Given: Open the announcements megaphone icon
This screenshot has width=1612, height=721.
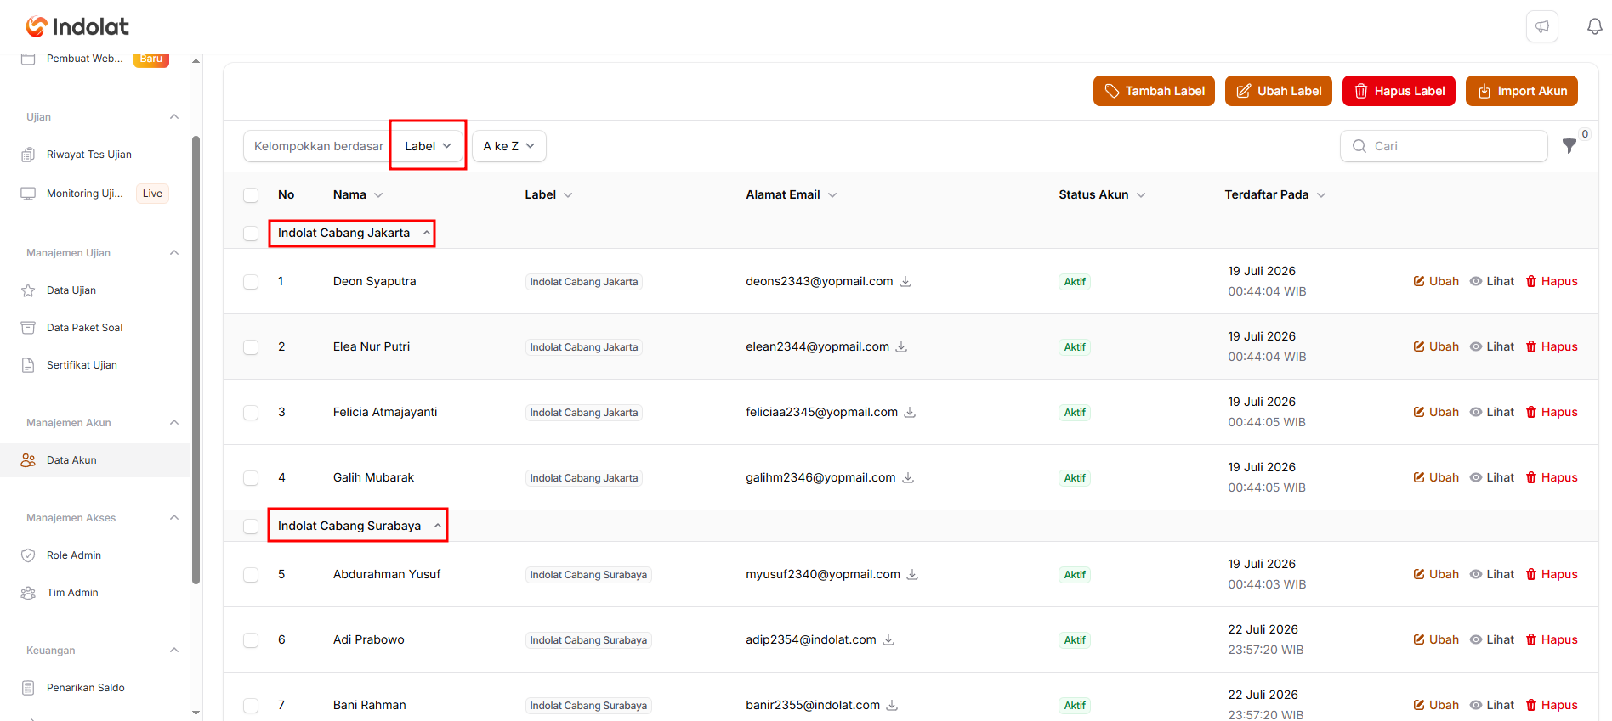Looking at the screenshot, I should click(x=1541, y=26).
